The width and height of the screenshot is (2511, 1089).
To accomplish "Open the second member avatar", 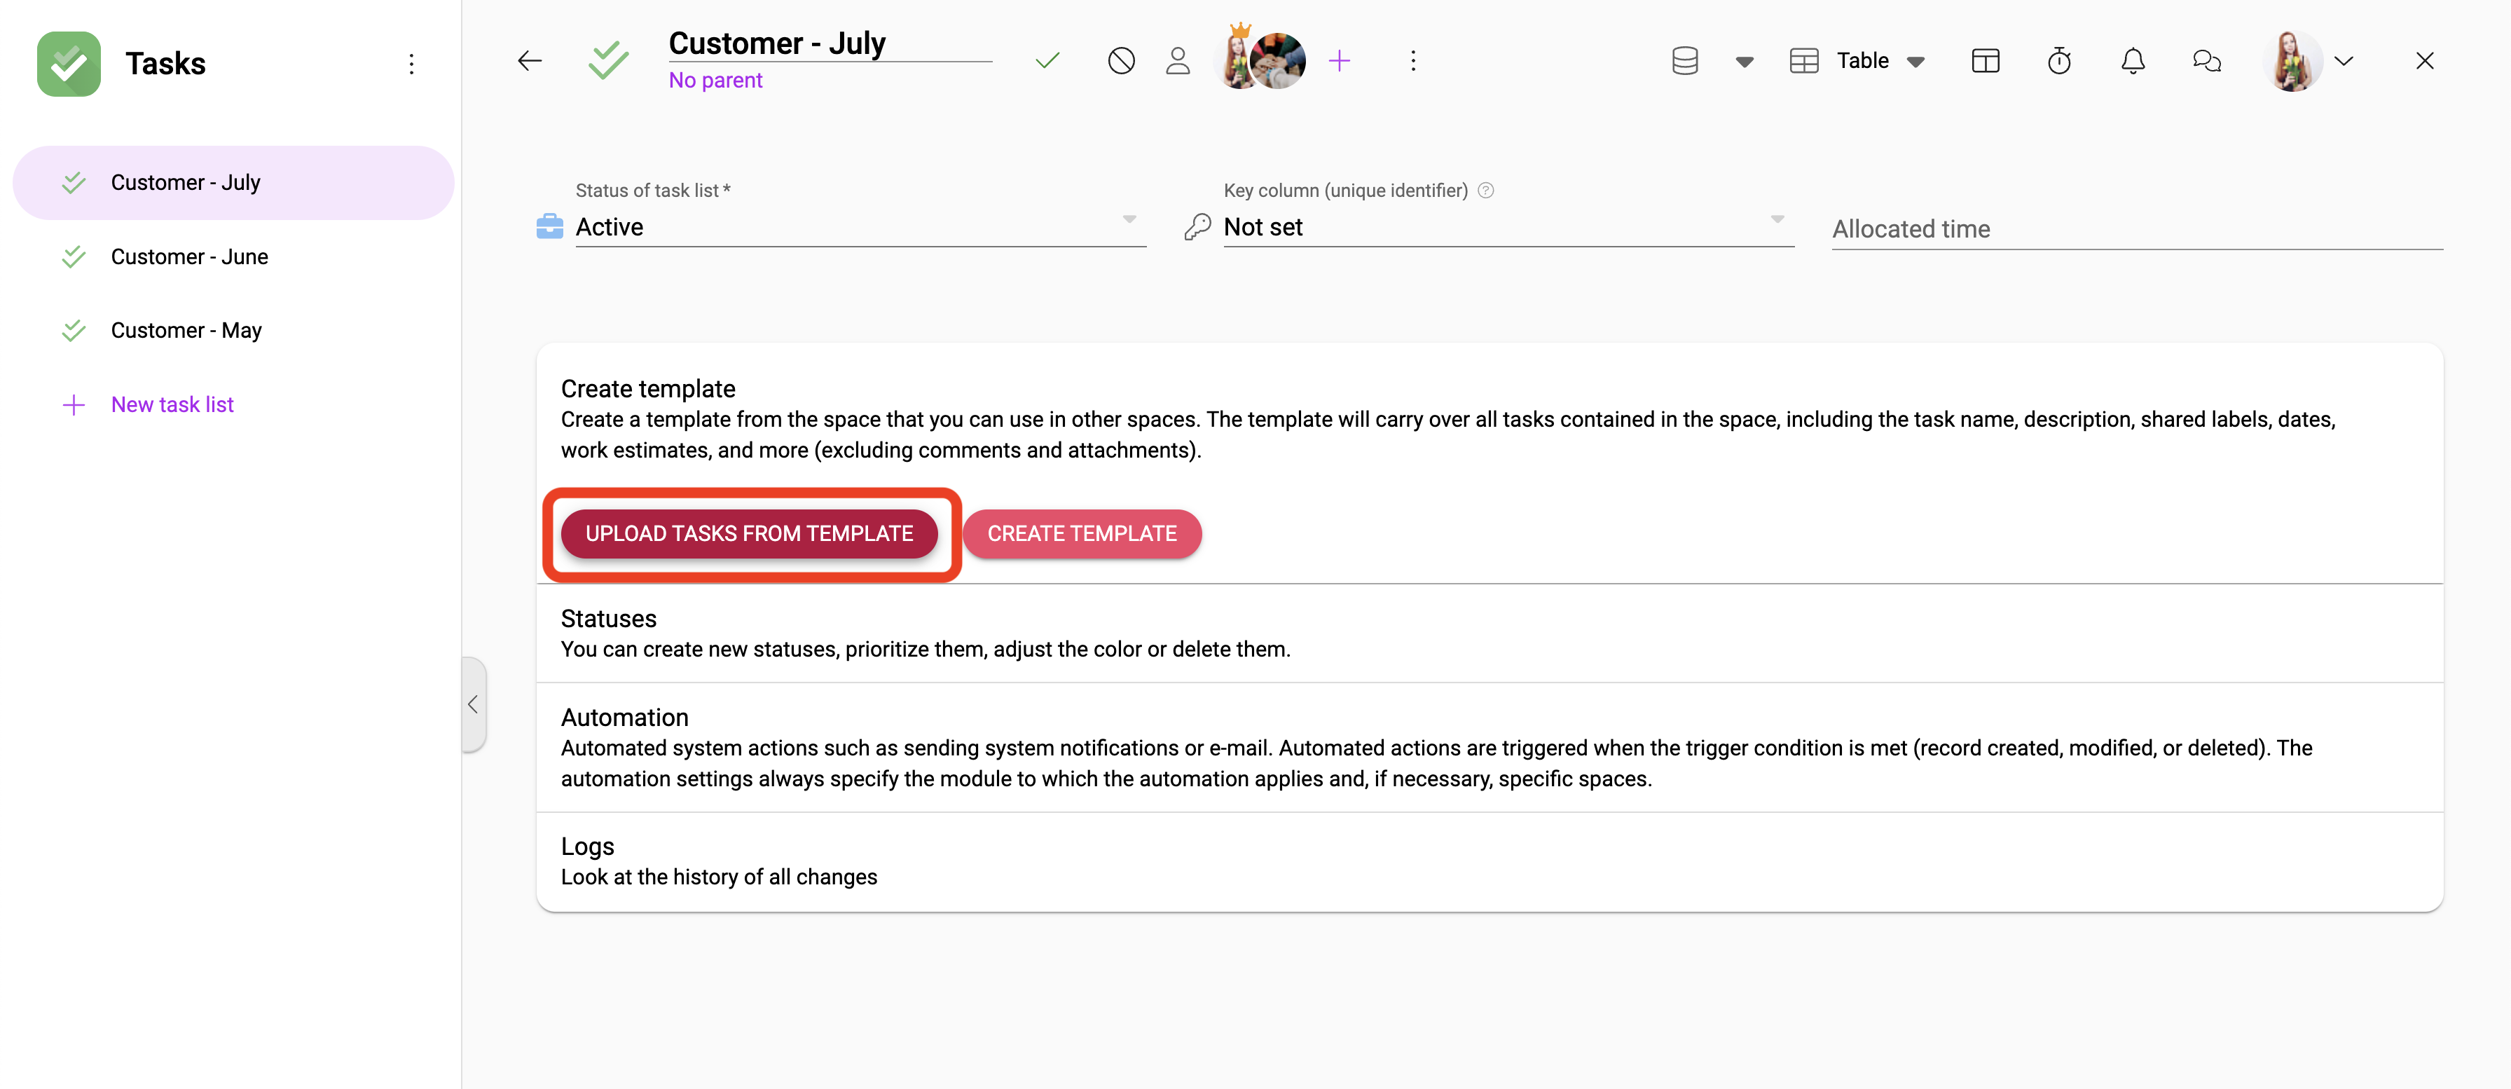I will 1279,60.
